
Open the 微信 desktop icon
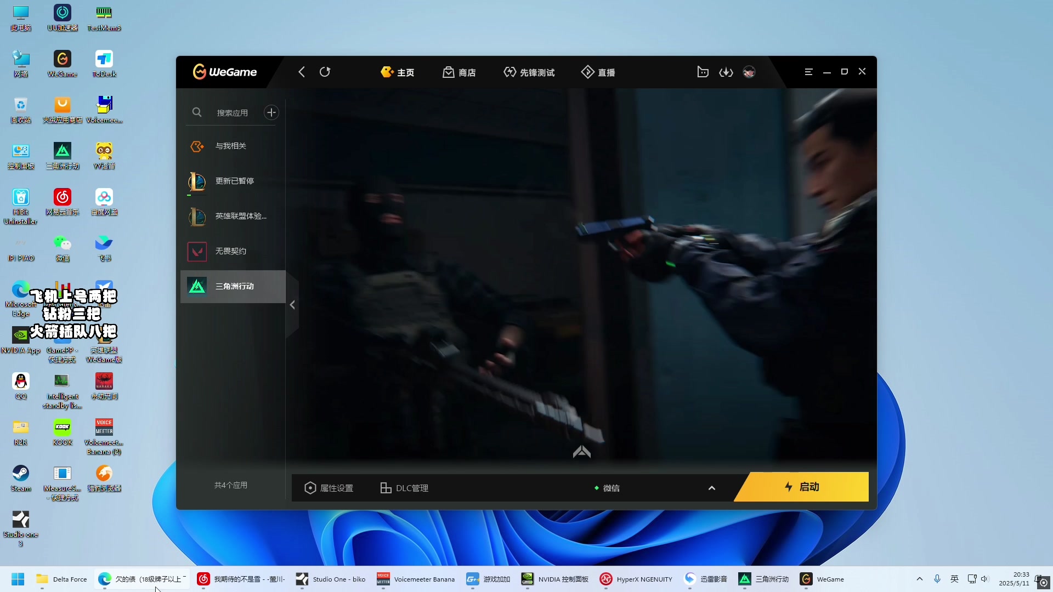[x=63, y=247]
